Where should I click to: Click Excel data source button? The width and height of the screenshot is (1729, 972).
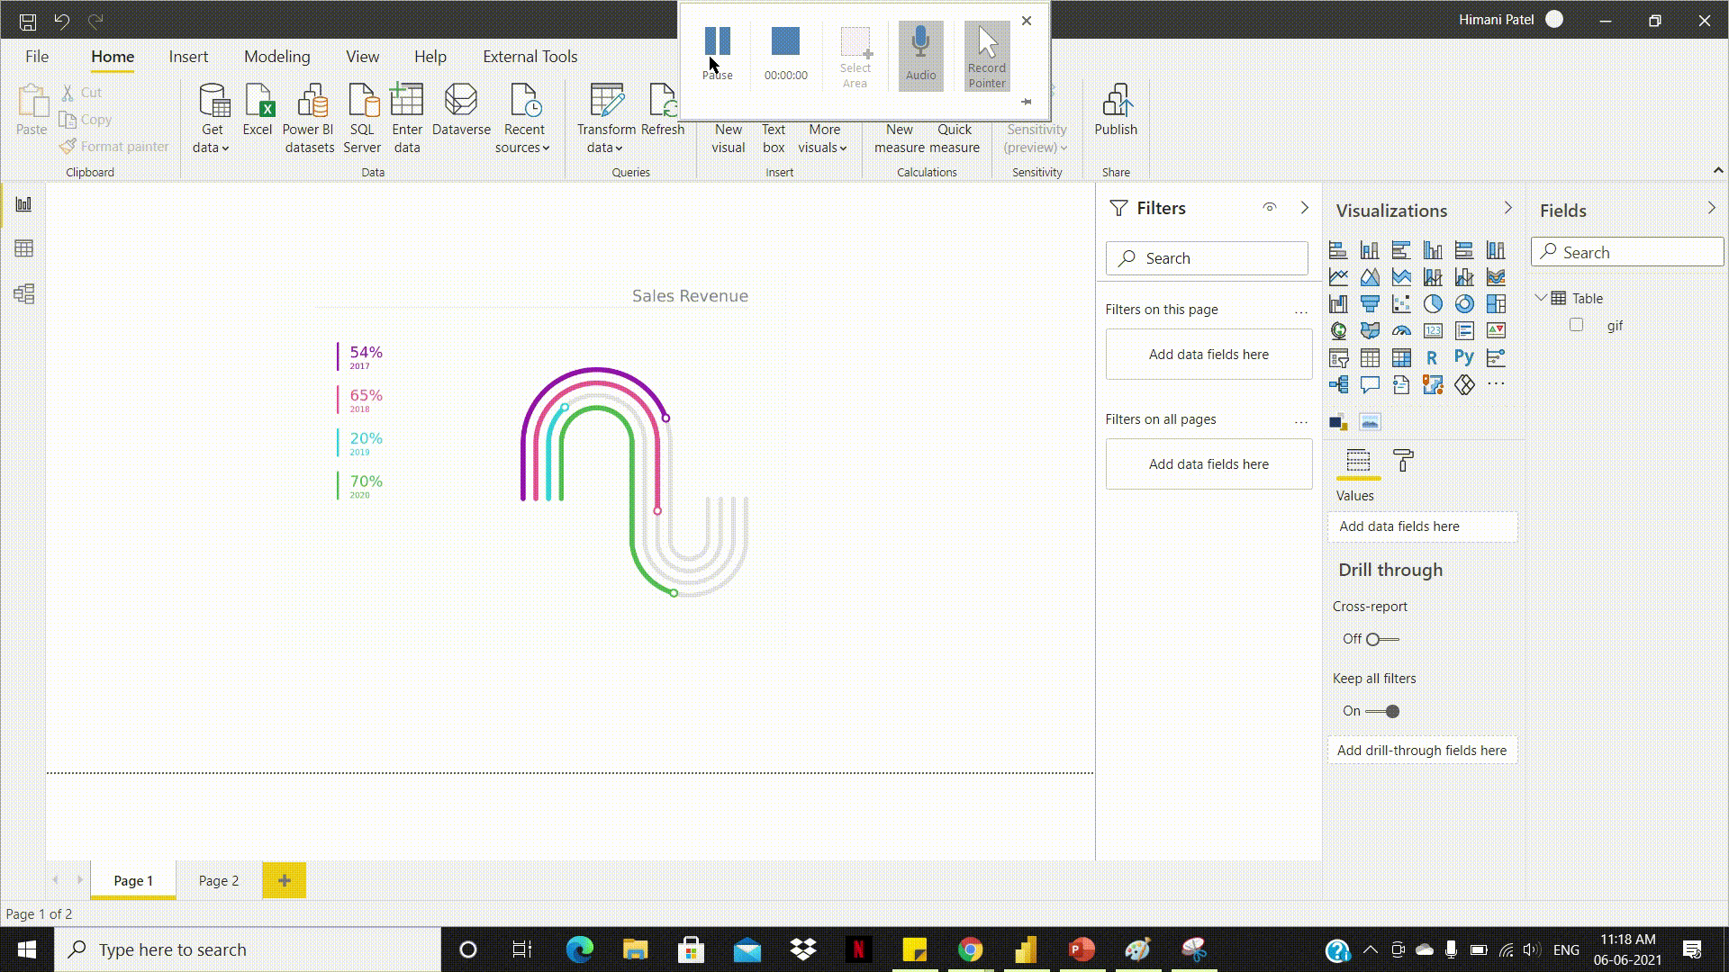click(x=258, y=110)
